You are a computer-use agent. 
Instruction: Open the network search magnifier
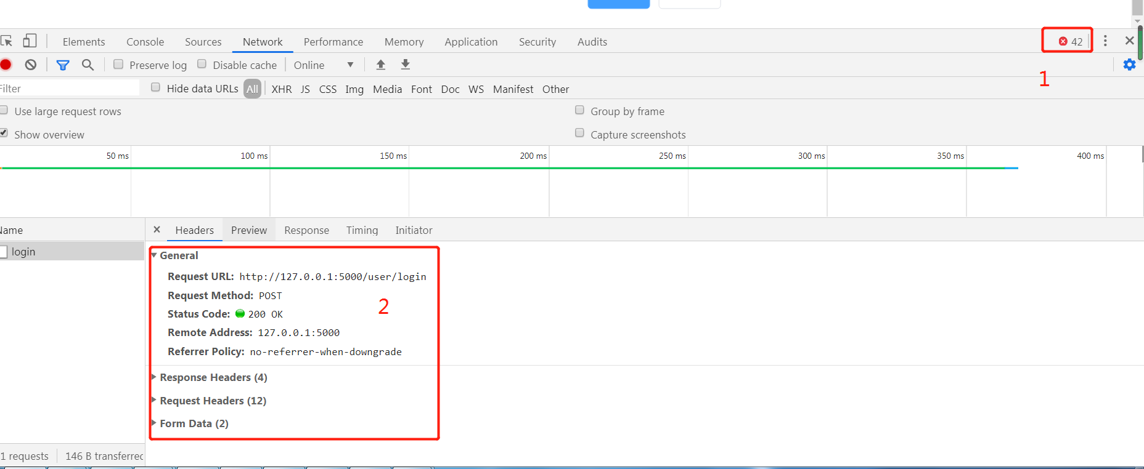(88, 65)
